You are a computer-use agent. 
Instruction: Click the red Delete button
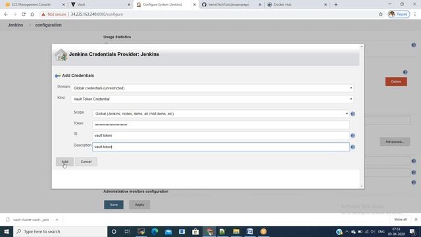click(396, 82)
